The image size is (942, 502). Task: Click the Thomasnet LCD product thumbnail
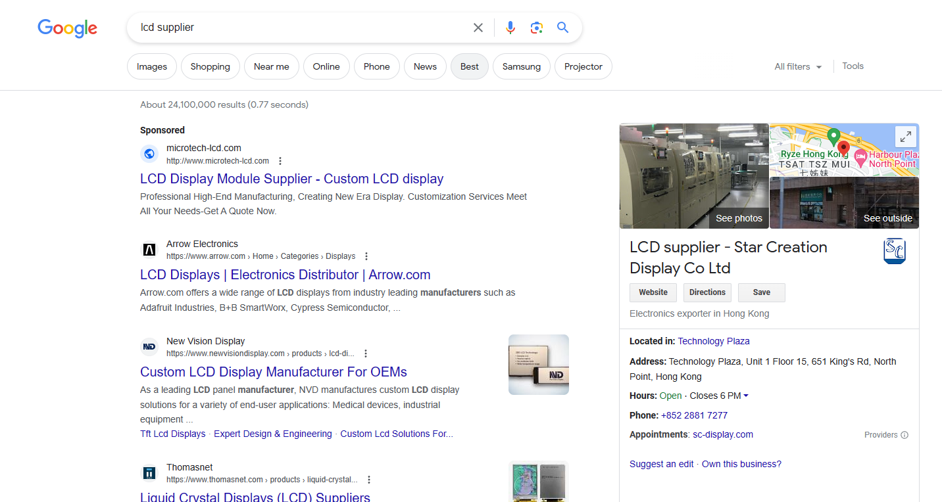[x=539, y=482]
